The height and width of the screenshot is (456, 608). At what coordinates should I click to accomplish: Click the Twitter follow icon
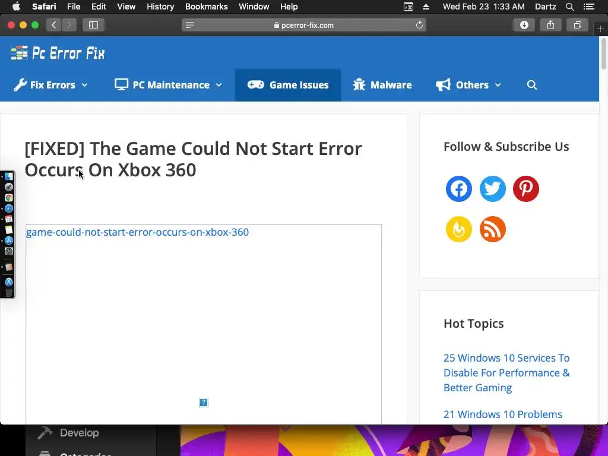coord(492,189)
